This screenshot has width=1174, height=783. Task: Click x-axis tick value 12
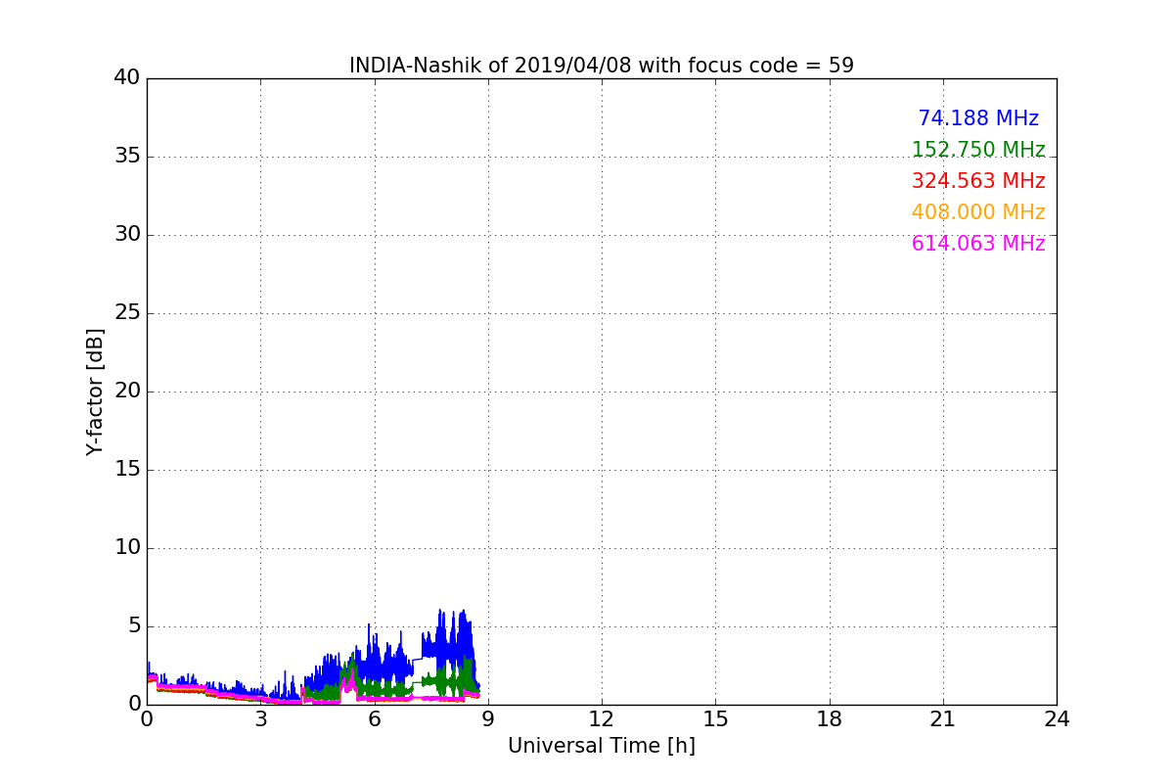[x=602, y=719]
